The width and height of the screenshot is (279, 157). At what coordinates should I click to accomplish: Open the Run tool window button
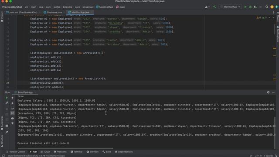33,152
